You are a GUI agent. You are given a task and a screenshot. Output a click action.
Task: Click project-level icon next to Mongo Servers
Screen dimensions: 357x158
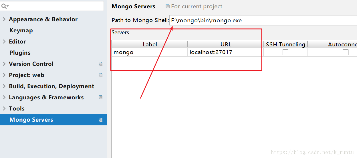pos(100,120)
